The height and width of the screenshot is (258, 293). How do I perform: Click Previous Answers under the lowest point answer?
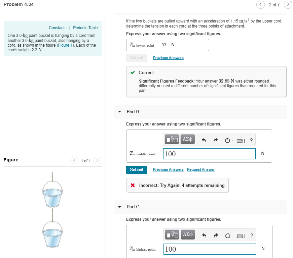[x=168, y=58]
